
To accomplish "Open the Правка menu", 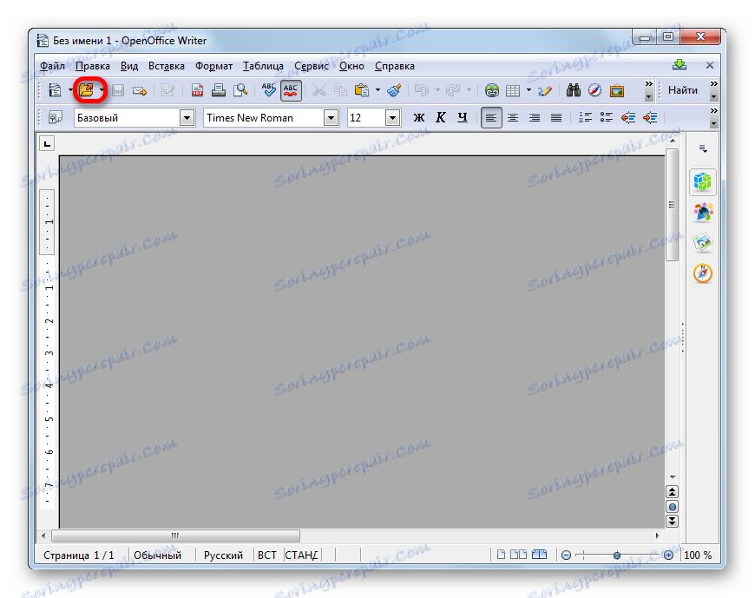I will point(93,66).
